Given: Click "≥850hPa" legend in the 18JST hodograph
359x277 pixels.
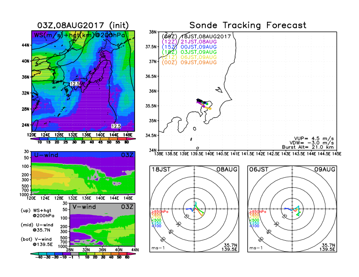Looking at the screenshot, I should pos(160,212).
